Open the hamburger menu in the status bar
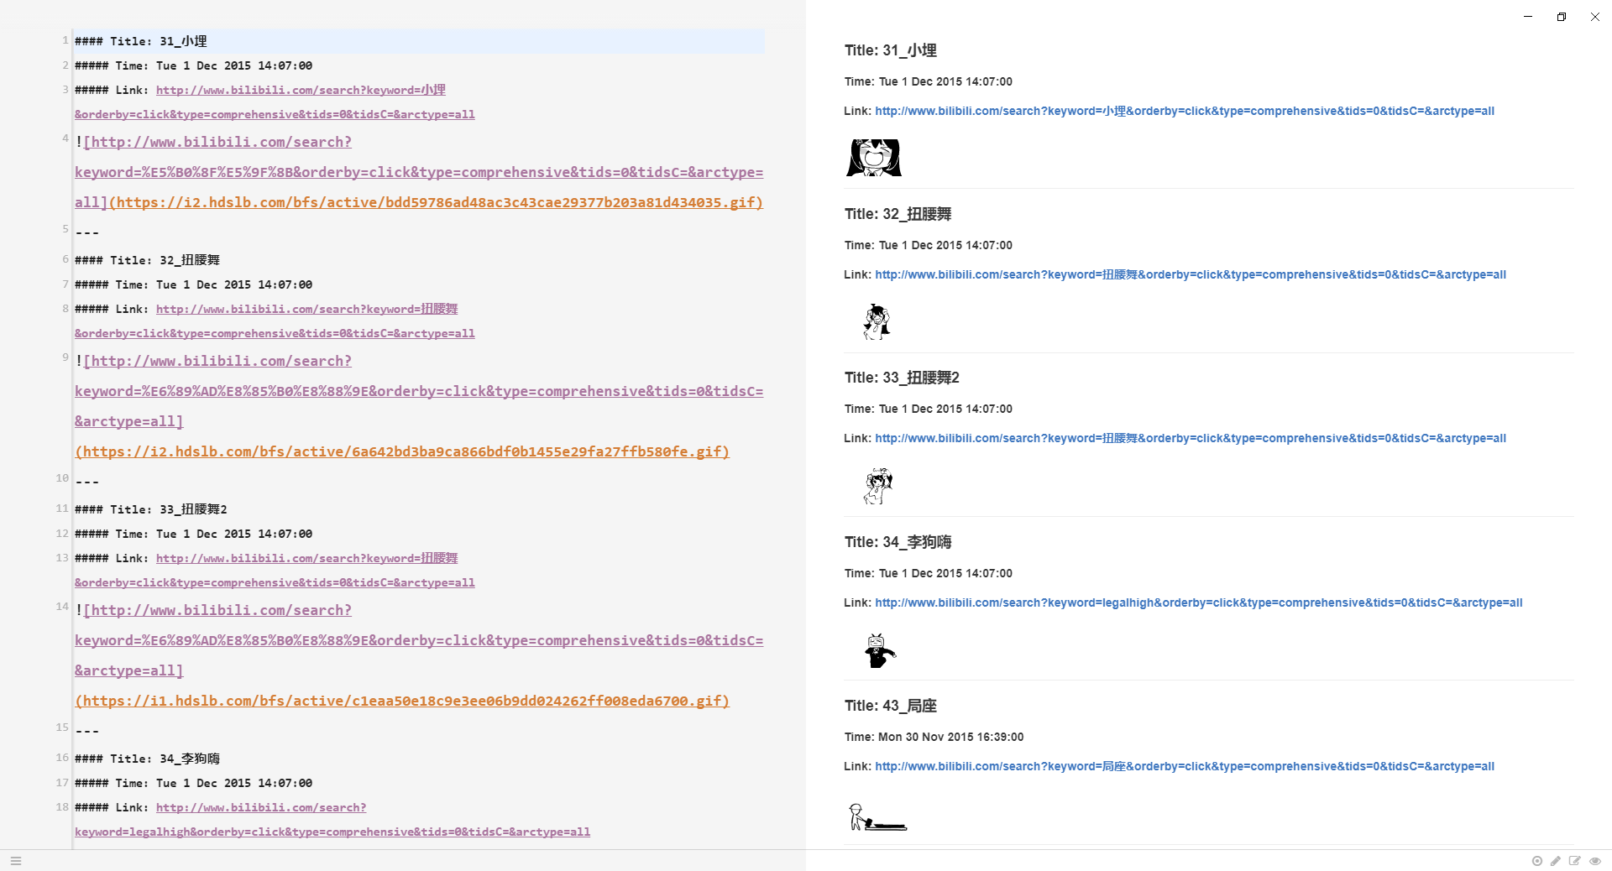This screenshot has height=871, width=1612. pos(16,861)
